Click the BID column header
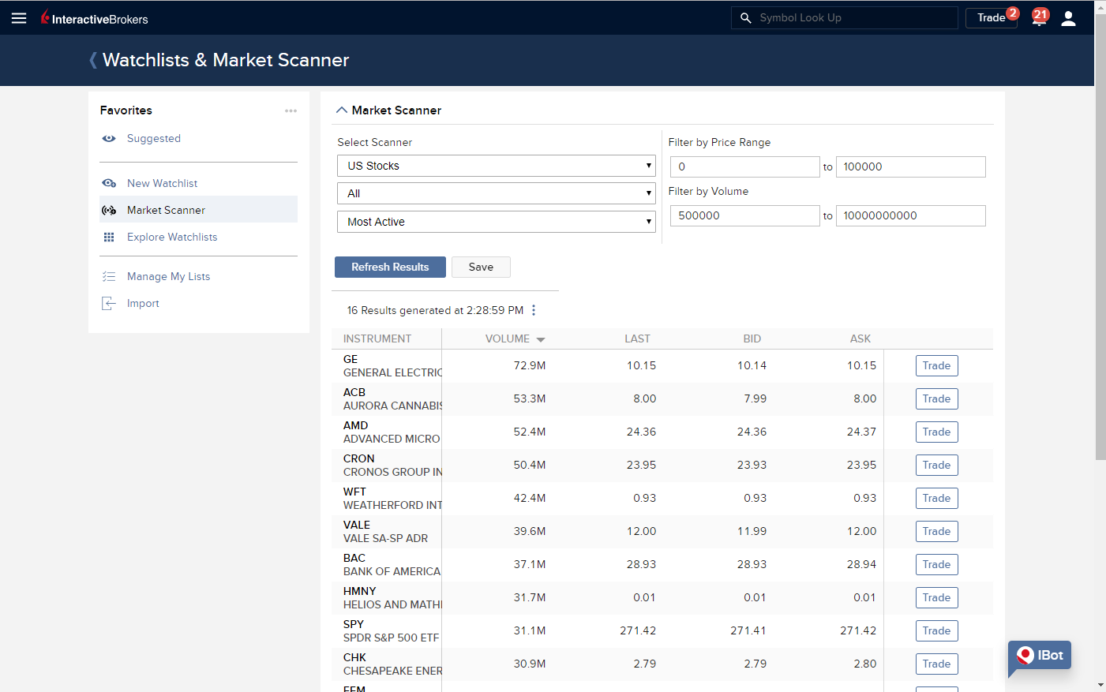 [x=752, y=339]
